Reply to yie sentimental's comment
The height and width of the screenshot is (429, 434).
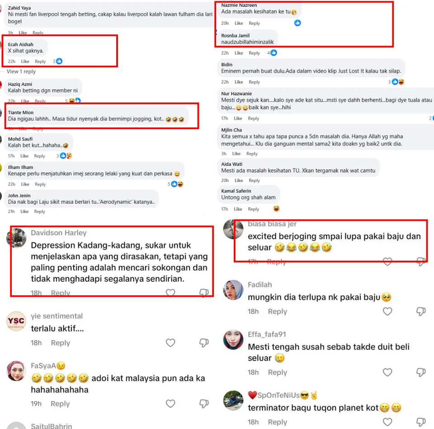[x=60, y=343]
